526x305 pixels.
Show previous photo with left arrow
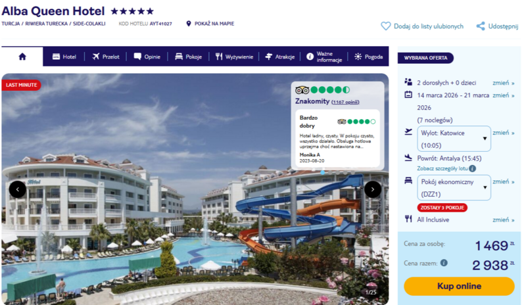[18, 189]
